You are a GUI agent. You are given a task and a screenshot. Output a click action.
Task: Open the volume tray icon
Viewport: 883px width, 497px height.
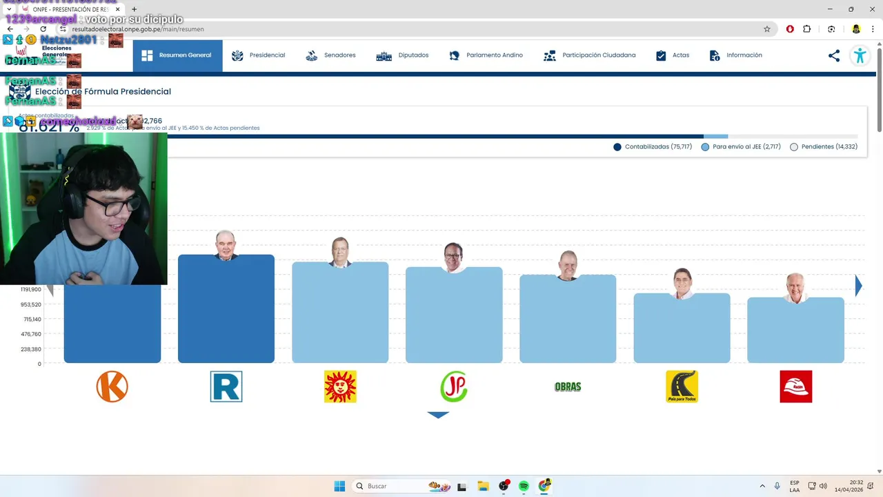click(822, 486)
